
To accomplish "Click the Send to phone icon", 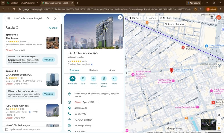I will [104, 79].
